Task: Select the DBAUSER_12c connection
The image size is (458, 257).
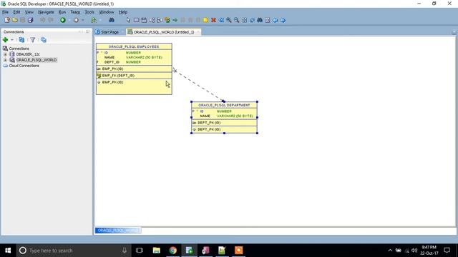Action: tap(28, 54)
